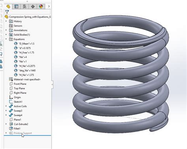Show more manager tabs with the chevron arrow

coord(49,6)
